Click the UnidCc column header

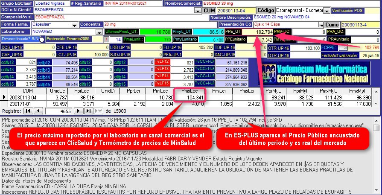[x=57, y=91]
